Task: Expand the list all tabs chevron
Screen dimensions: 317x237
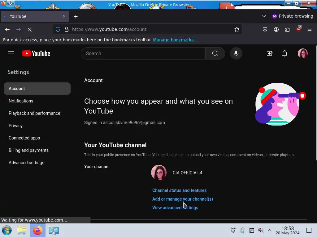Action: [264, 16]
